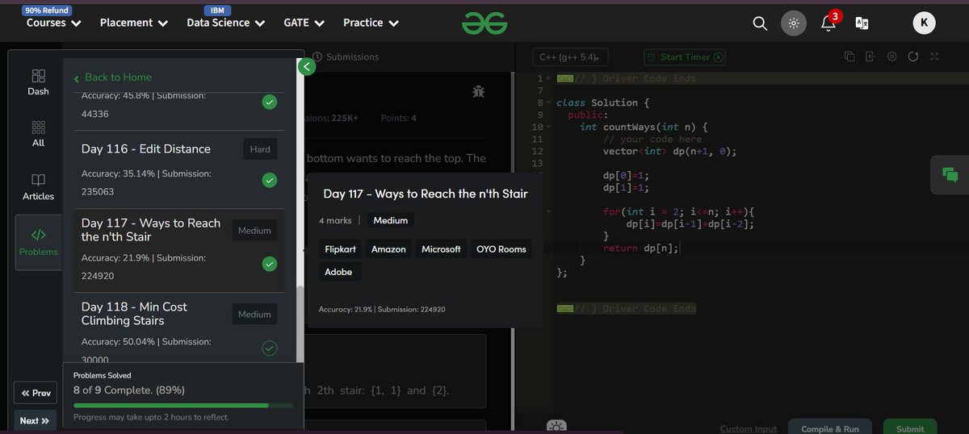Expand the GATE dropdown
Image resolution: width=969 pixels, height=434 pixels.
(304, 23)
